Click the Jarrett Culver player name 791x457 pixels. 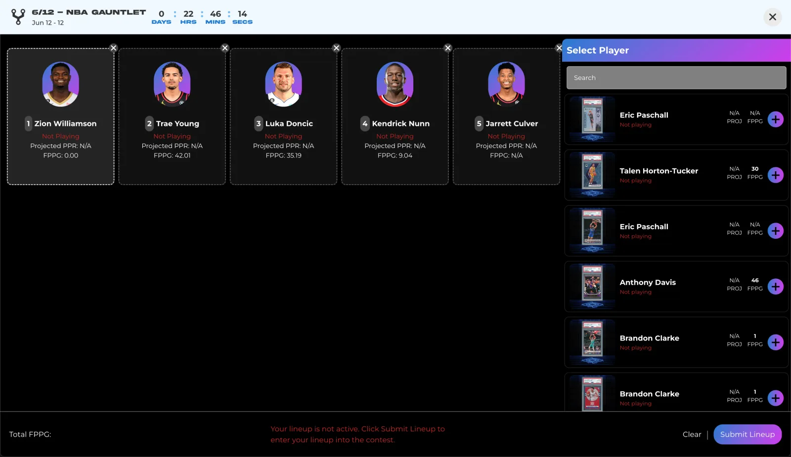coord(512,123)
